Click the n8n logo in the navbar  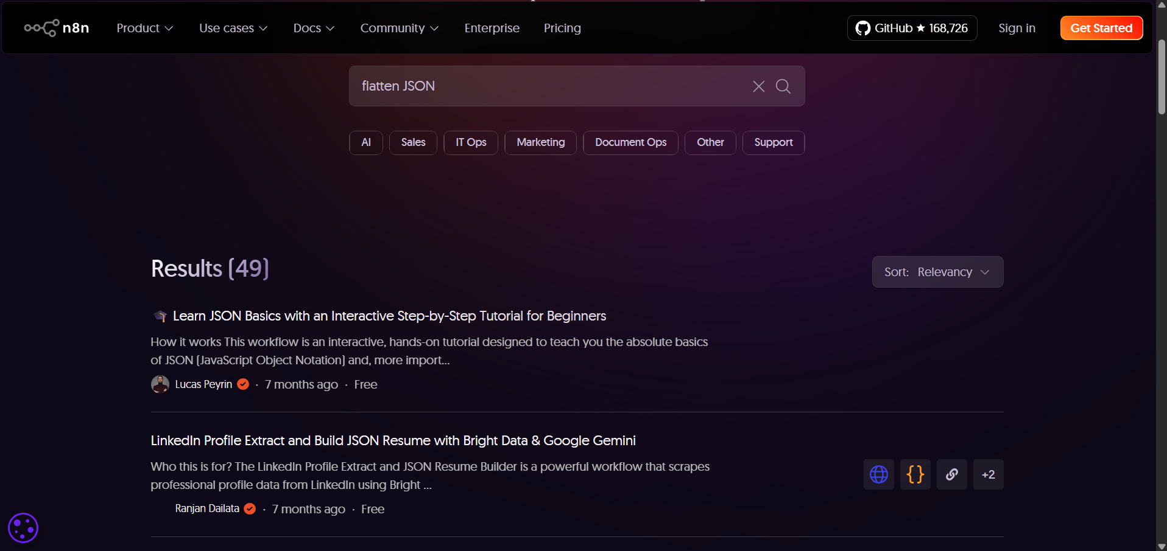point(56,27)
